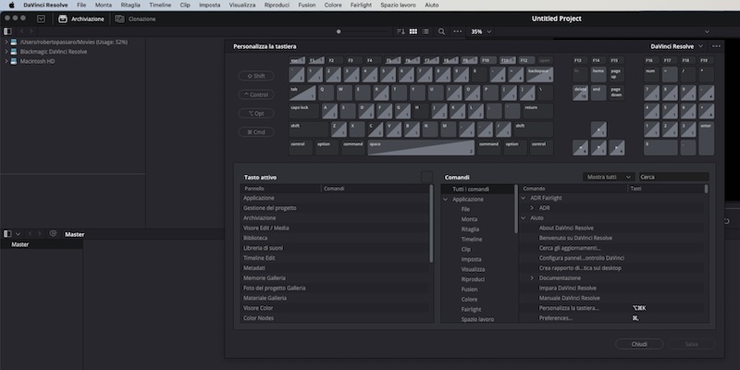The image size is (740, 370).
Task: Open the Fairlight menu
Action: point(361,6)
